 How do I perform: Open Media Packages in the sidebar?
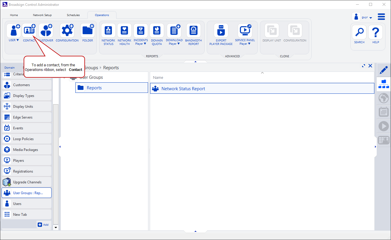[27, 150]
